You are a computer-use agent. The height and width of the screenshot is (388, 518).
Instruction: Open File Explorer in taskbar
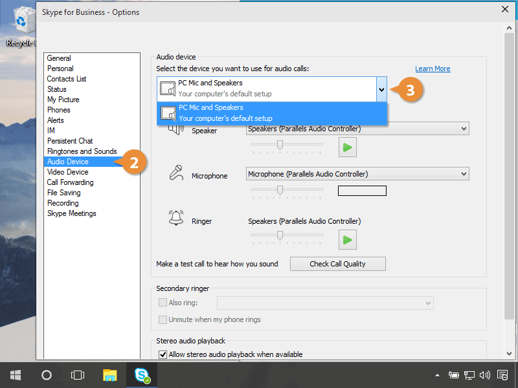(x=110, y=374)
